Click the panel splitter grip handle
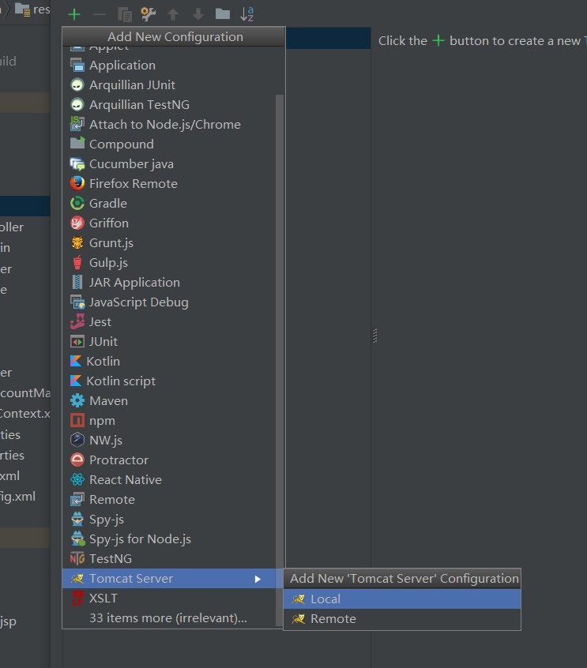Screen dimensions: 587x668 coord(374,336)
